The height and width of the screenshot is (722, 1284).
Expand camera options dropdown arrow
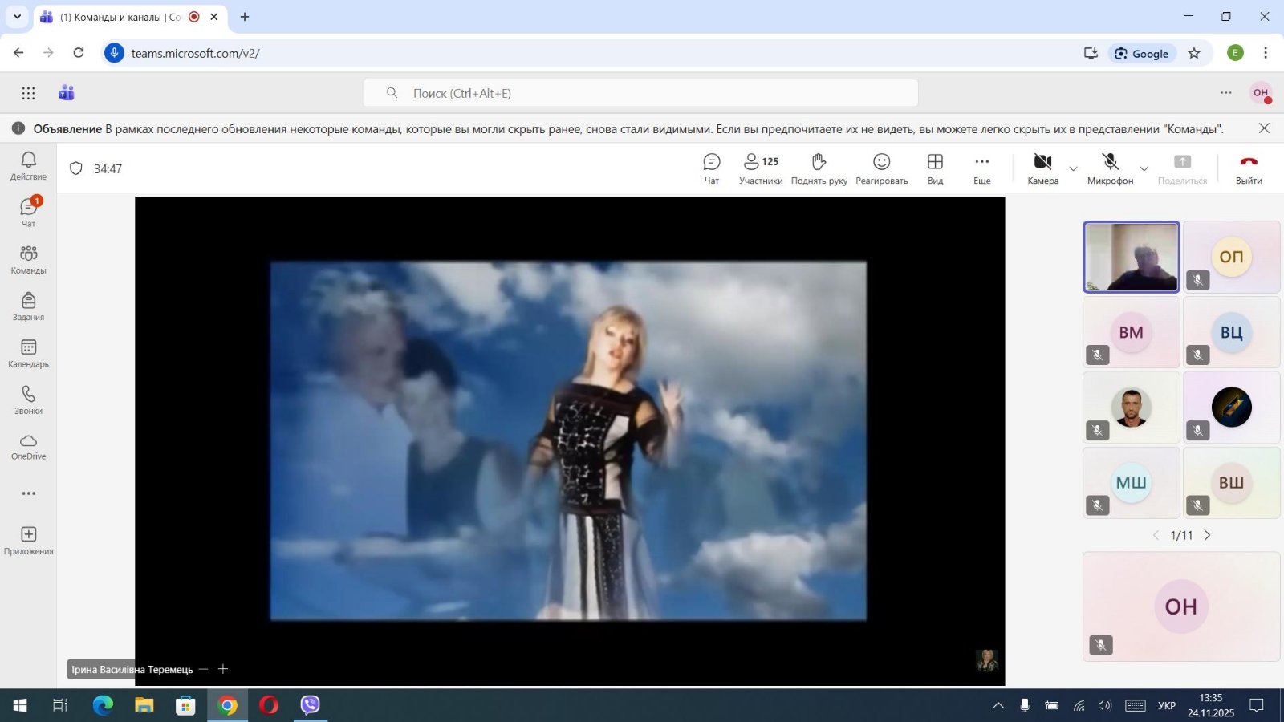(x=1073, y=169)
